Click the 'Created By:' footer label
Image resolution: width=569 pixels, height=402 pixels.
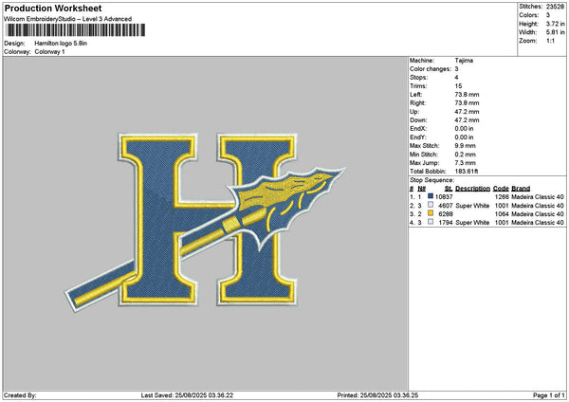(x=20, y=395)
